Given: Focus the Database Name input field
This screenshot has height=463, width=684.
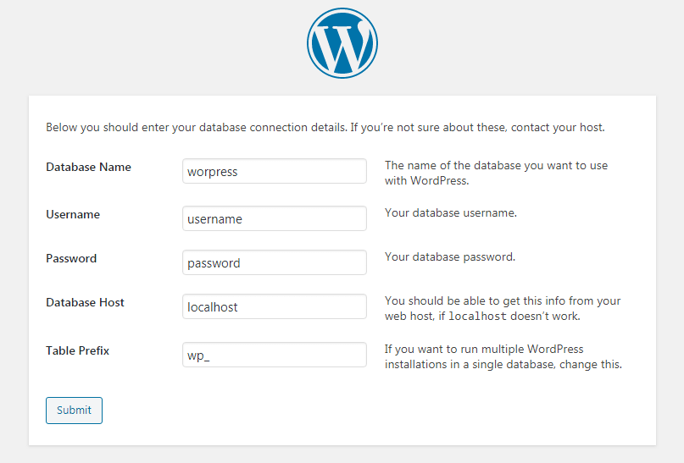Looking at the screenshot, I should pos(275,171).
